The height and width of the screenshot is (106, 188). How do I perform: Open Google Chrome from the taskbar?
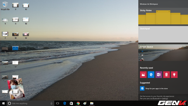pos(78,103)
